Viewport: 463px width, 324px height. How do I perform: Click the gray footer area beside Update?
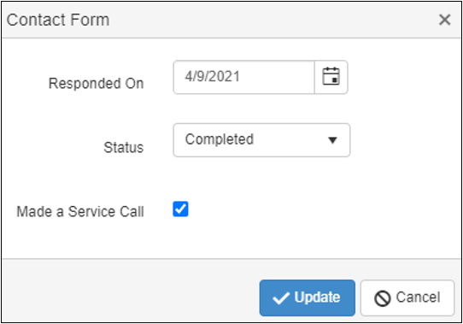click(130, 291)
